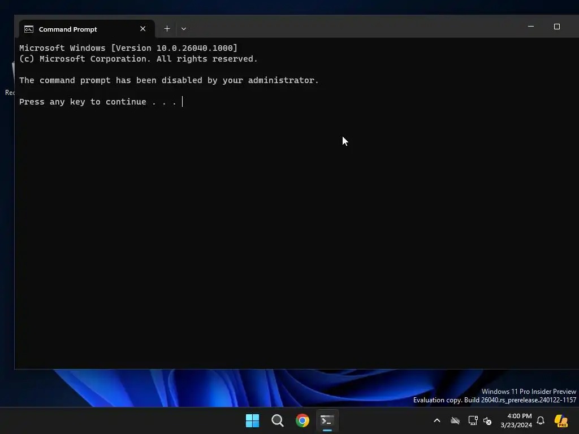Click the Microsoft Corporation copyright line
This screenshot has width=579, height=434.
(x=138, y=59)
